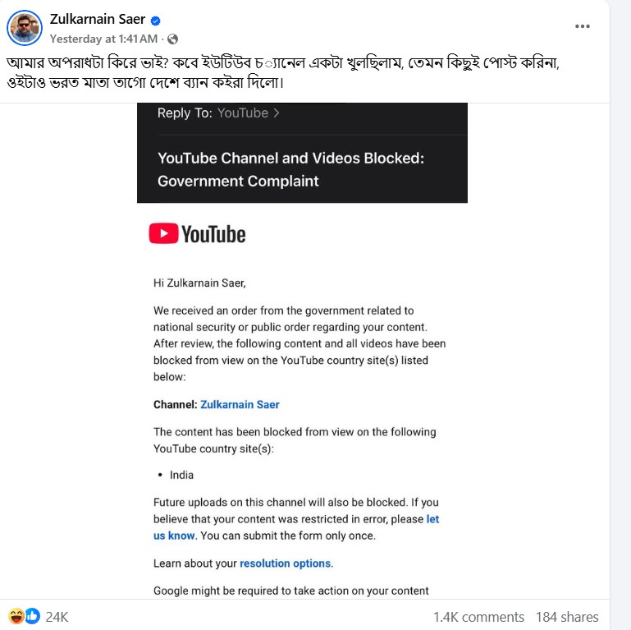Click the Haha reaction emoji icon
631x630 pixels.
click(x=16, y=616)
